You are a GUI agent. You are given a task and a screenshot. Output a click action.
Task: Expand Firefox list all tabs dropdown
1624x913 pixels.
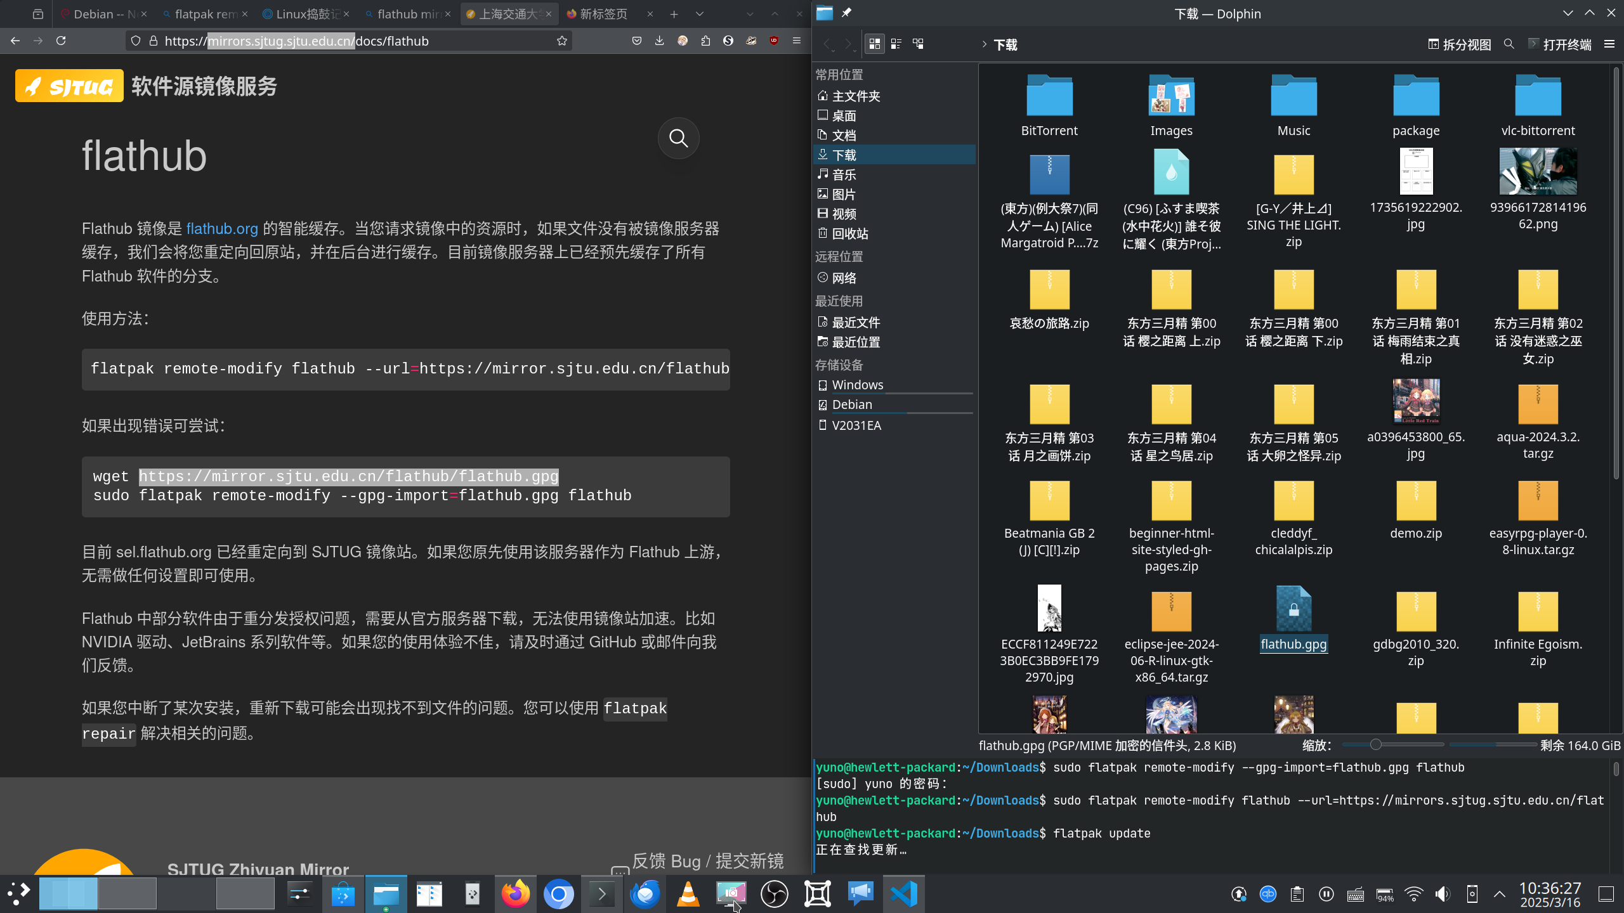tap(700, 14)
